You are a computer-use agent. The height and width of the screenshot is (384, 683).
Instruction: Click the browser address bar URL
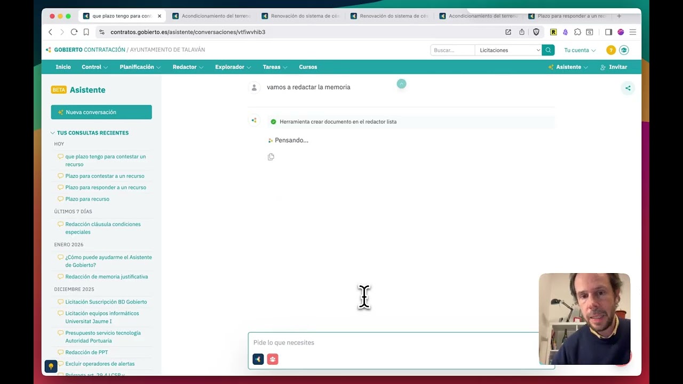[188, 32]
